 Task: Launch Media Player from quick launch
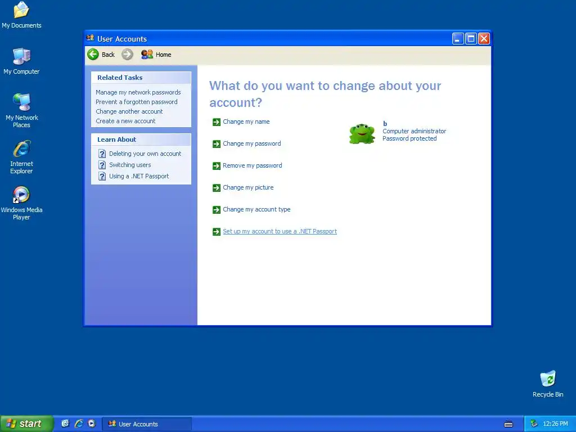click(92, 424)
